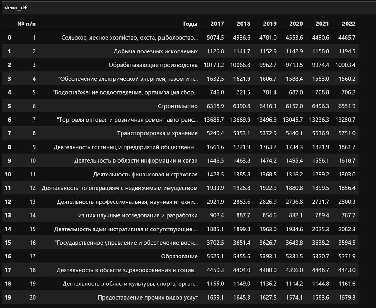Select cell value 10173.2
The height and width of the screenshot is (308, 376).
tap(214, 65)
